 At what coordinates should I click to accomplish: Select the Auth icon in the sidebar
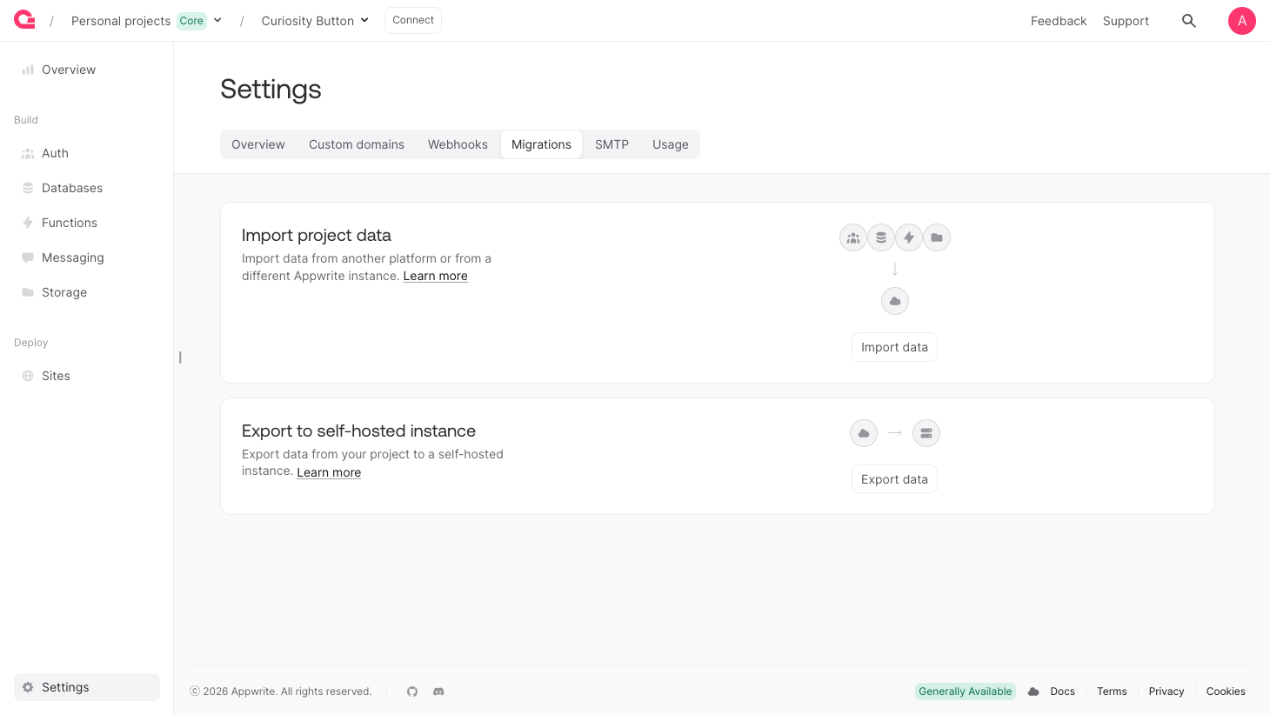tap(27, 153)
